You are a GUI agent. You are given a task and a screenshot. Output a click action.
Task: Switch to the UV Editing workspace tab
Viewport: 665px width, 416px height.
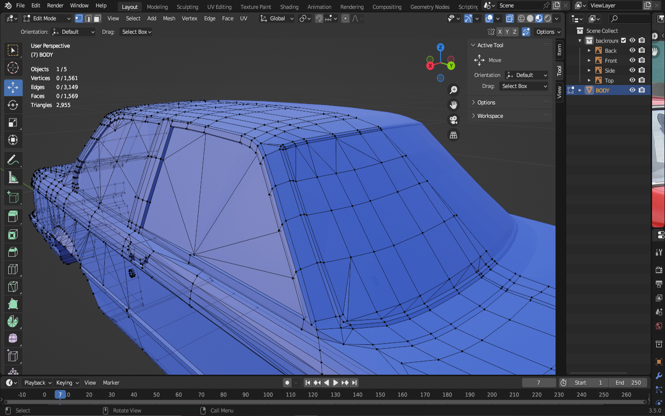tap(219, 7)
